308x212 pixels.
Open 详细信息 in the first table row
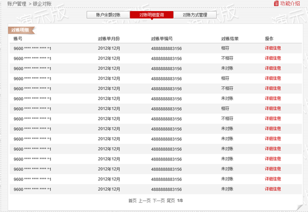click(x=273, y=48)
